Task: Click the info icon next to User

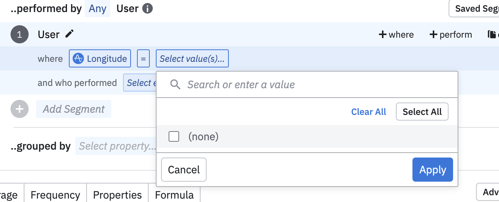Action: pos(148,9)
